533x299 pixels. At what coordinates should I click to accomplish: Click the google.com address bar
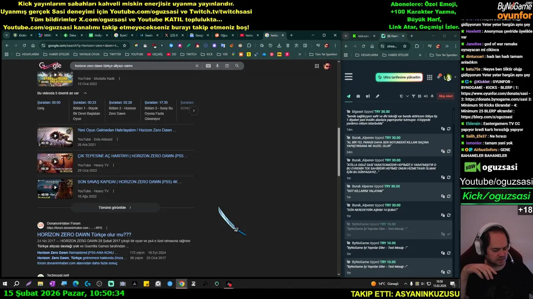coord(83,46)
